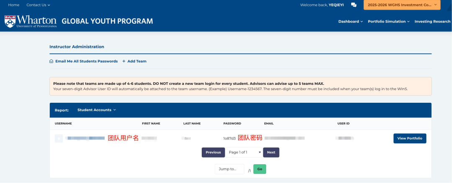Click the GLOBAL YOUTH PROGRAM title
The height and width of the screenshot is (183, 452).
(107, 21)
